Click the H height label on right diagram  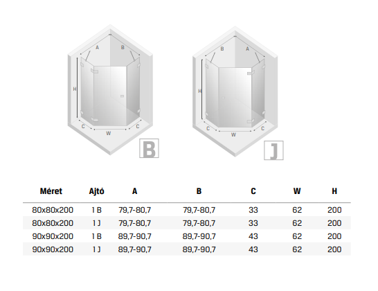(x=199, y=91)
